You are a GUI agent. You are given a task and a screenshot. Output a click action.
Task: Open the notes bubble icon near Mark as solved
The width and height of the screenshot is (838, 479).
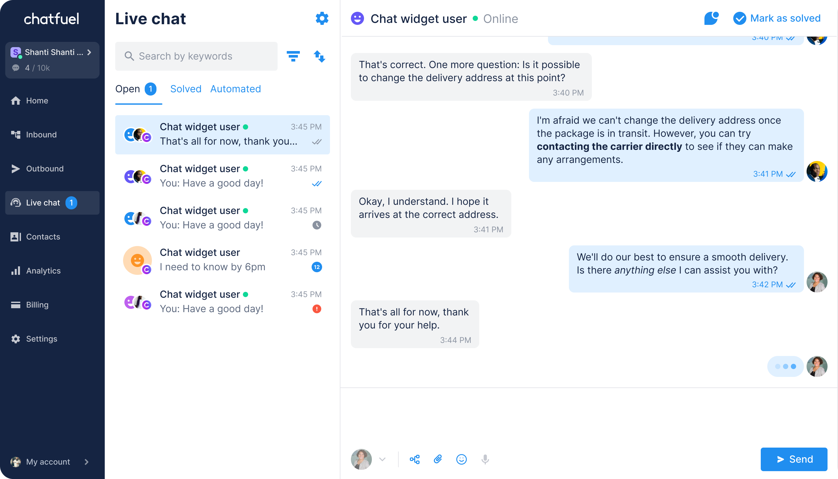[712, 19]
